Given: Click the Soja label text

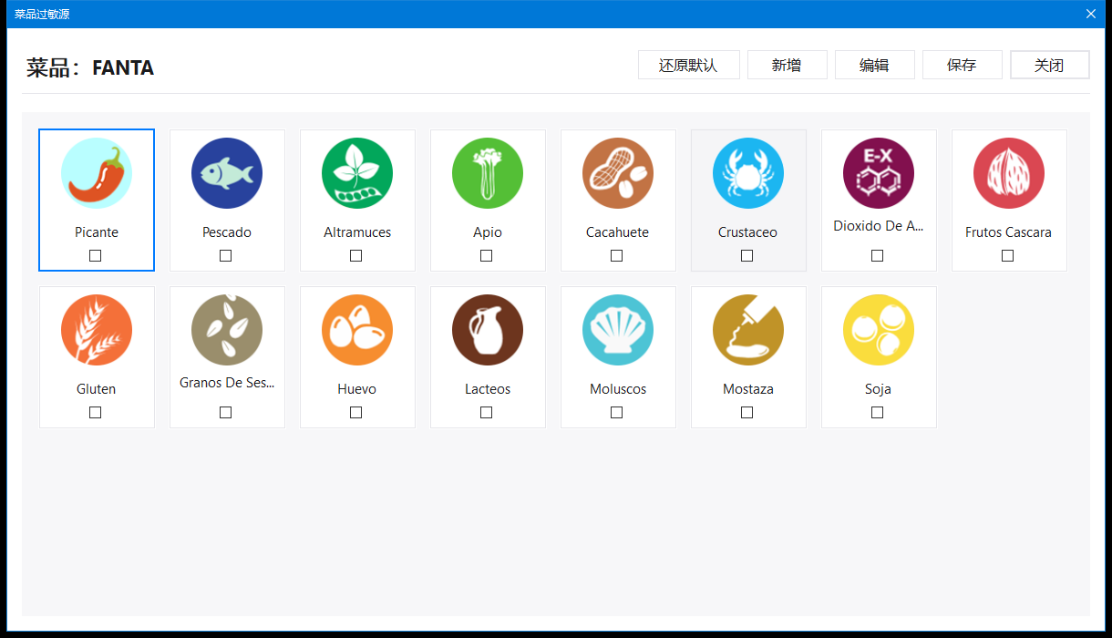Looking at the screenshot, I should click(x=879, y=389).
